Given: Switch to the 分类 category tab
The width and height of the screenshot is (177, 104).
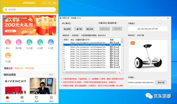Looking at the screenshot, I should (x=22, y=99).
